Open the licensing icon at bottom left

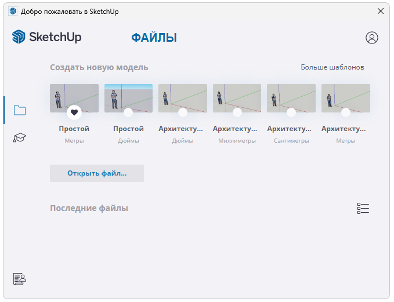[x=20, y=279]
